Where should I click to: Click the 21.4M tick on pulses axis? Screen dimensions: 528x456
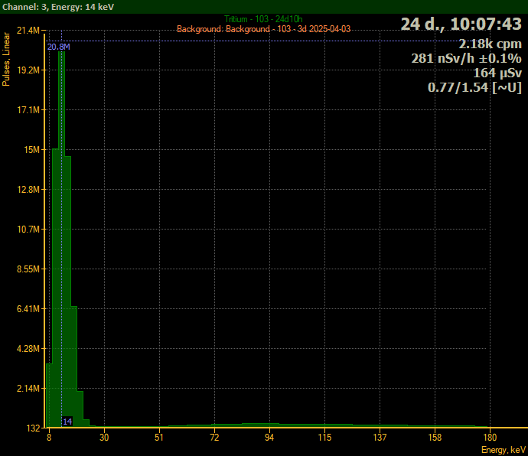[28, 31]
